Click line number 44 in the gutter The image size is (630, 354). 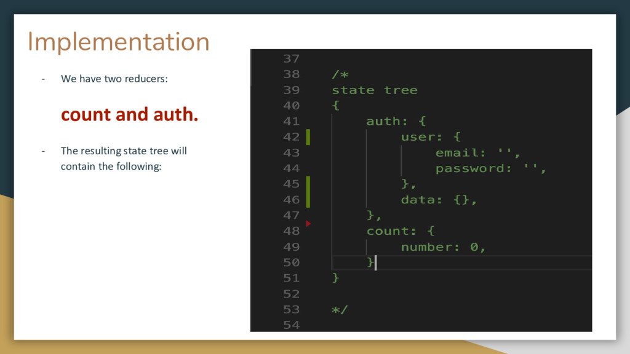tap(291, 168)
